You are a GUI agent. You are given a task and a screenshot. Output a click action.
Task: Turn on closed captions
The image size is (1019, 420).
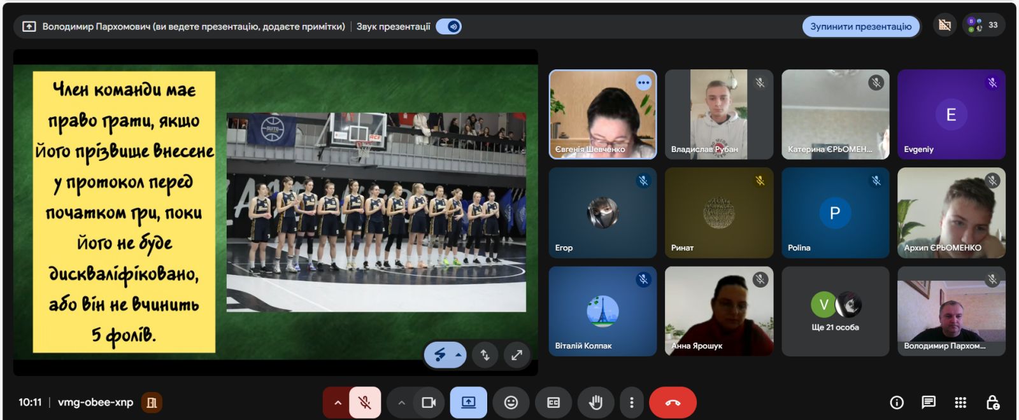553,403
